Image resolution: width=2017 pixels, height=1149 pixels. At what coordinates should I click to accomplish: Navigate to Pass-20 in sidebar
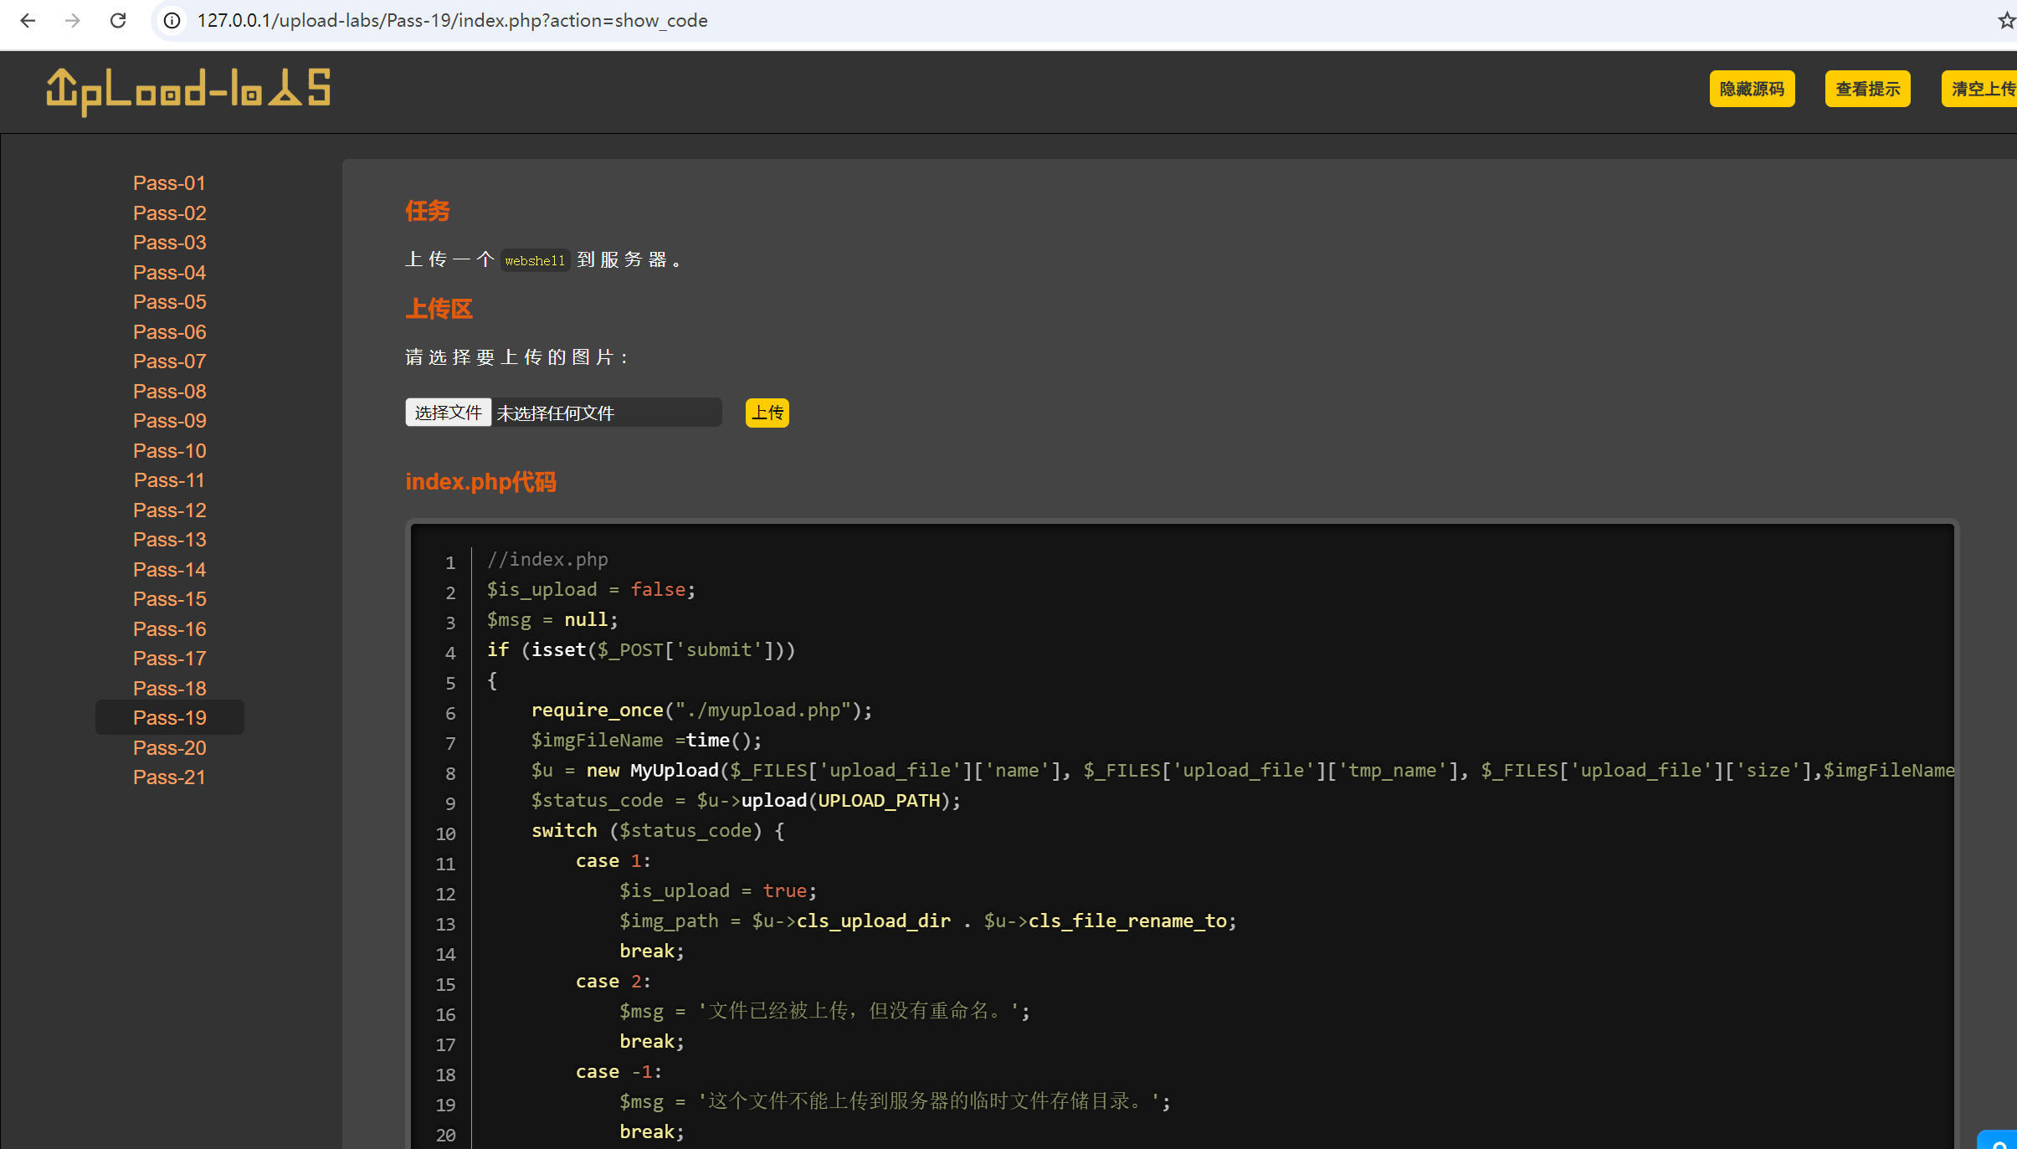click(x=169, y=748)
